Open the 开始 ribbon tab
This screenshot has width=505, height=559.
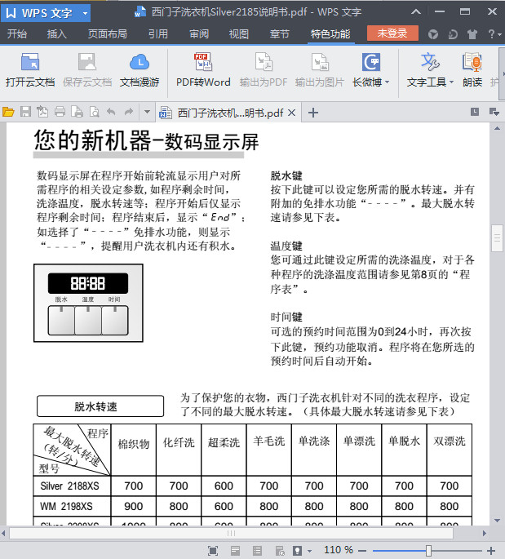coord(17,34)
